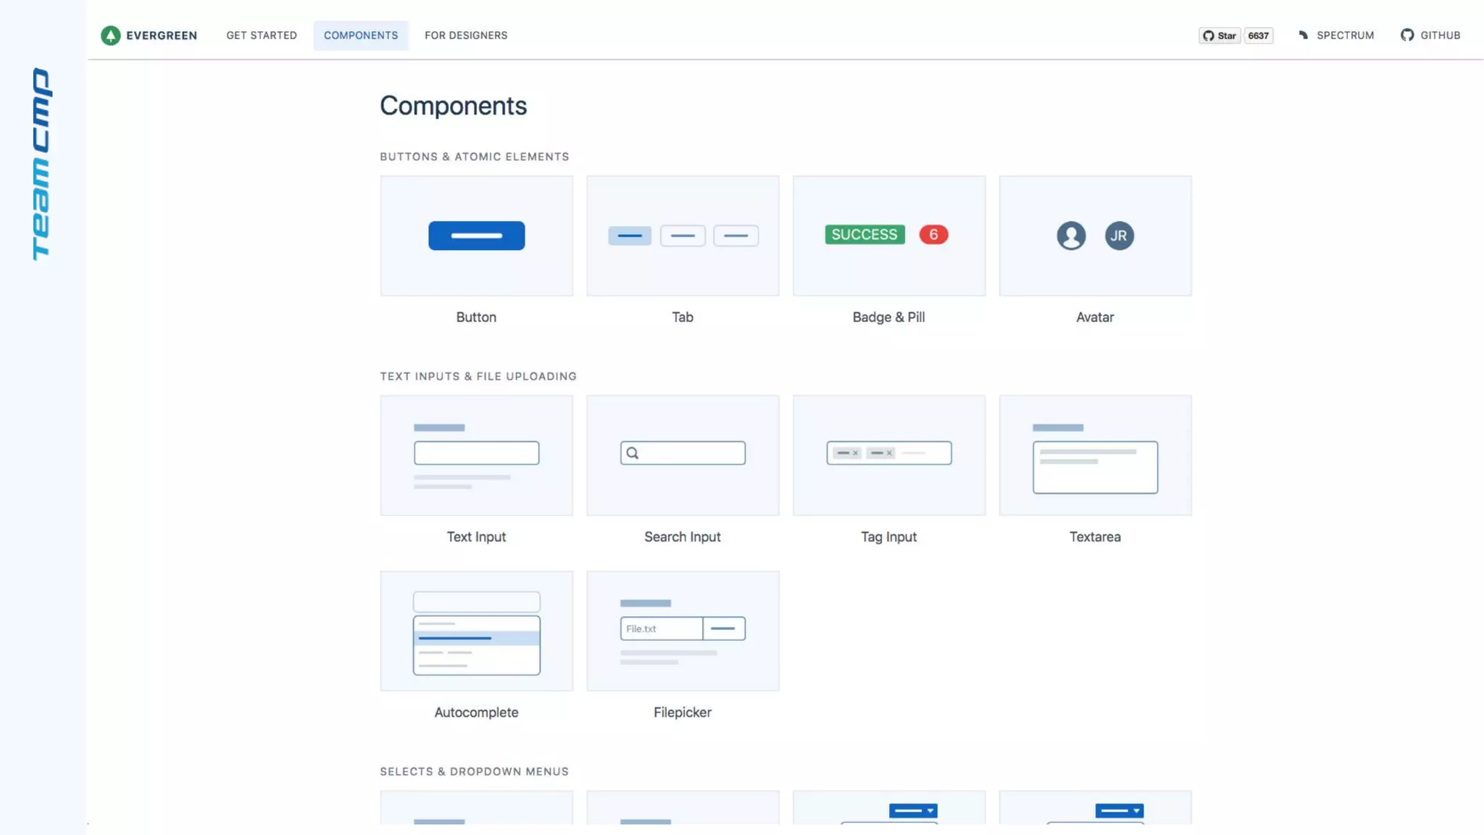This screenshot has width=1484, height=835.
Task: Click the JR initials avatar icon
Action: coord(1119,236)
